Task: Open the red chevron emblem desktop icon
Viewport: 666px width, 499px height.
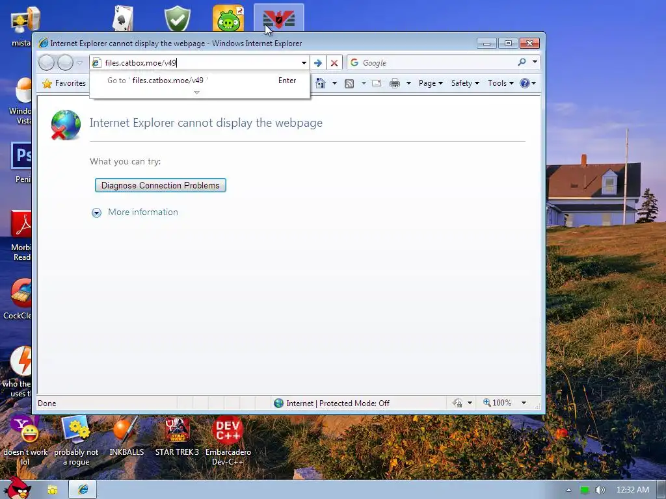Action: 278,19
